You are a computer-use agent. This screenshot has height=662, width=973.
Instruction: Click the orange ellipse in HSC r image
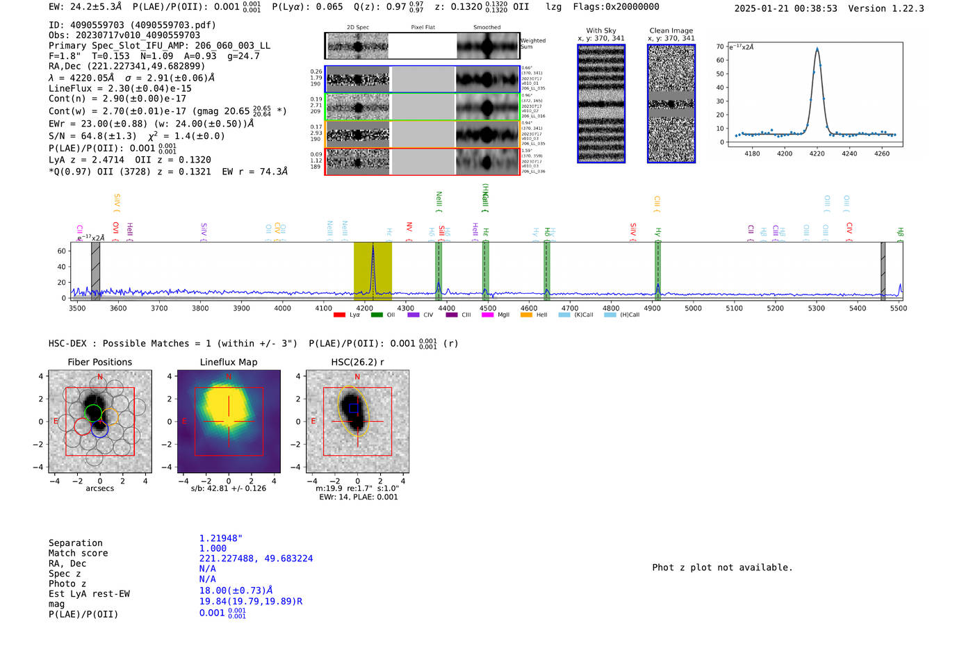click(x=354, y=412)
